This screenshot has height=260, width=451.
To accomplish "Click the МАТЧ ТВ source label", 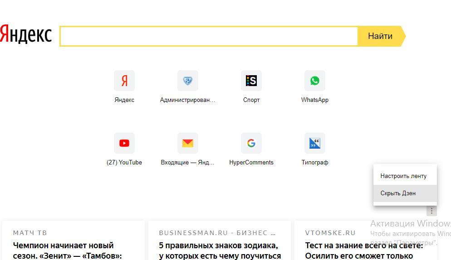I will click(30, 233).
